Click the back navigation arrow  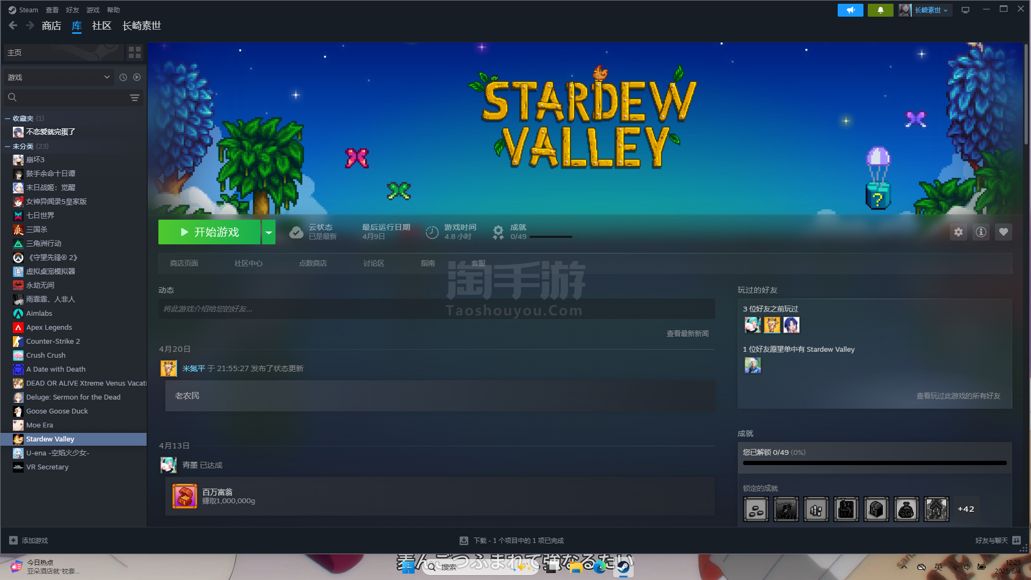point(13,25)
